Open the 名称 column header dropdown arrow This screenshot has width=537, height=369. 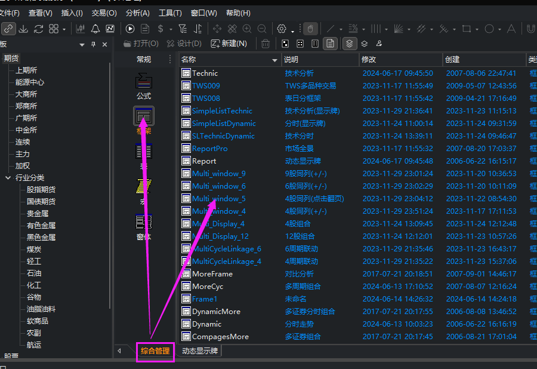pos(274,60)
